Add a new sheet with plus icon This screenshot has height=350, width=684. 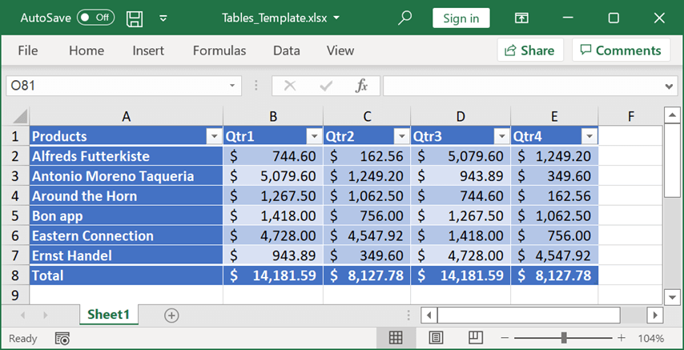point(171,315)
